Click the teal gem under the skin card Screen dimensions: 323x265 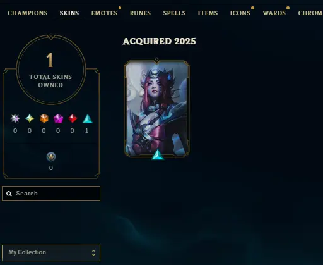tap(158, 155)
